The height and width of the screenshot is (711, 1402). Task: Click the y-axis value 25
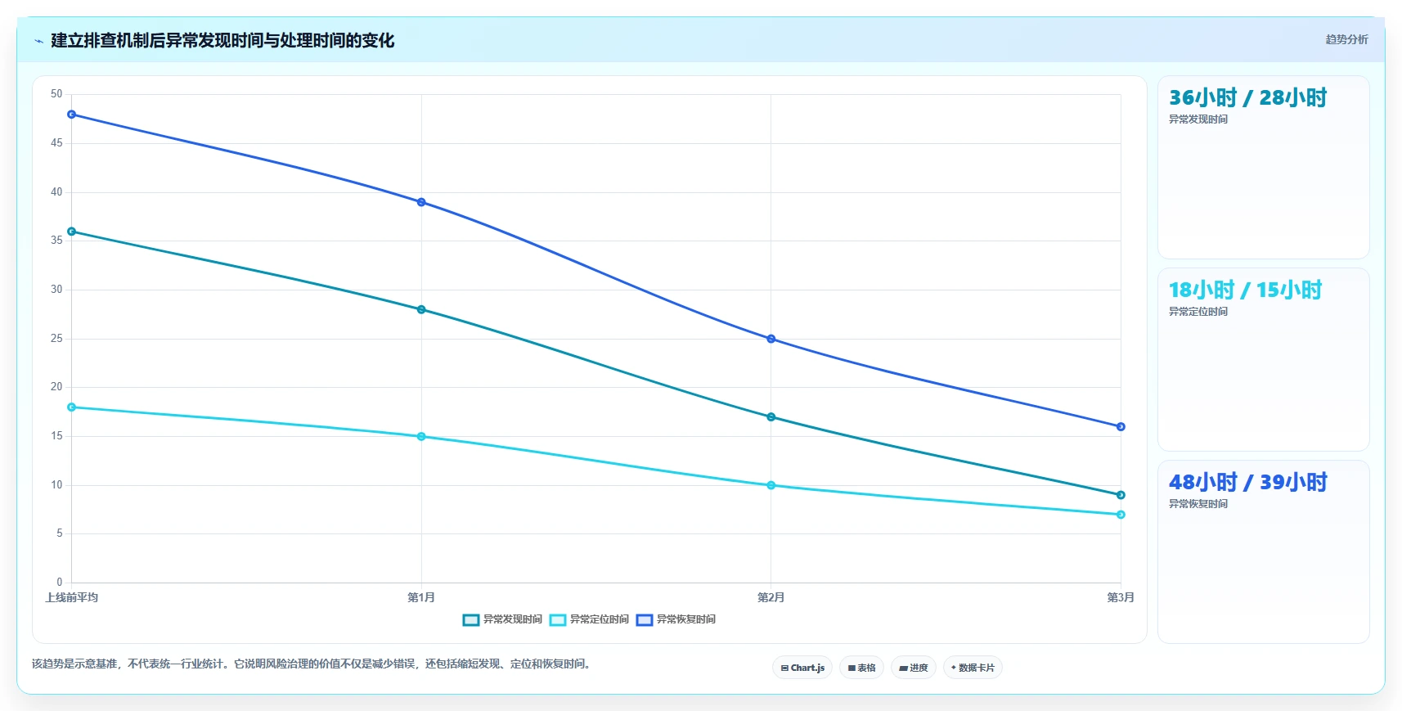point(56,339)
